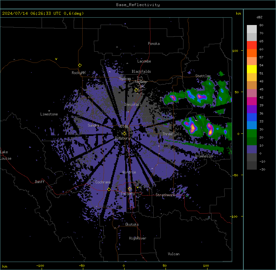
Task: Click the Calgary city label
Action: (128, 193)
